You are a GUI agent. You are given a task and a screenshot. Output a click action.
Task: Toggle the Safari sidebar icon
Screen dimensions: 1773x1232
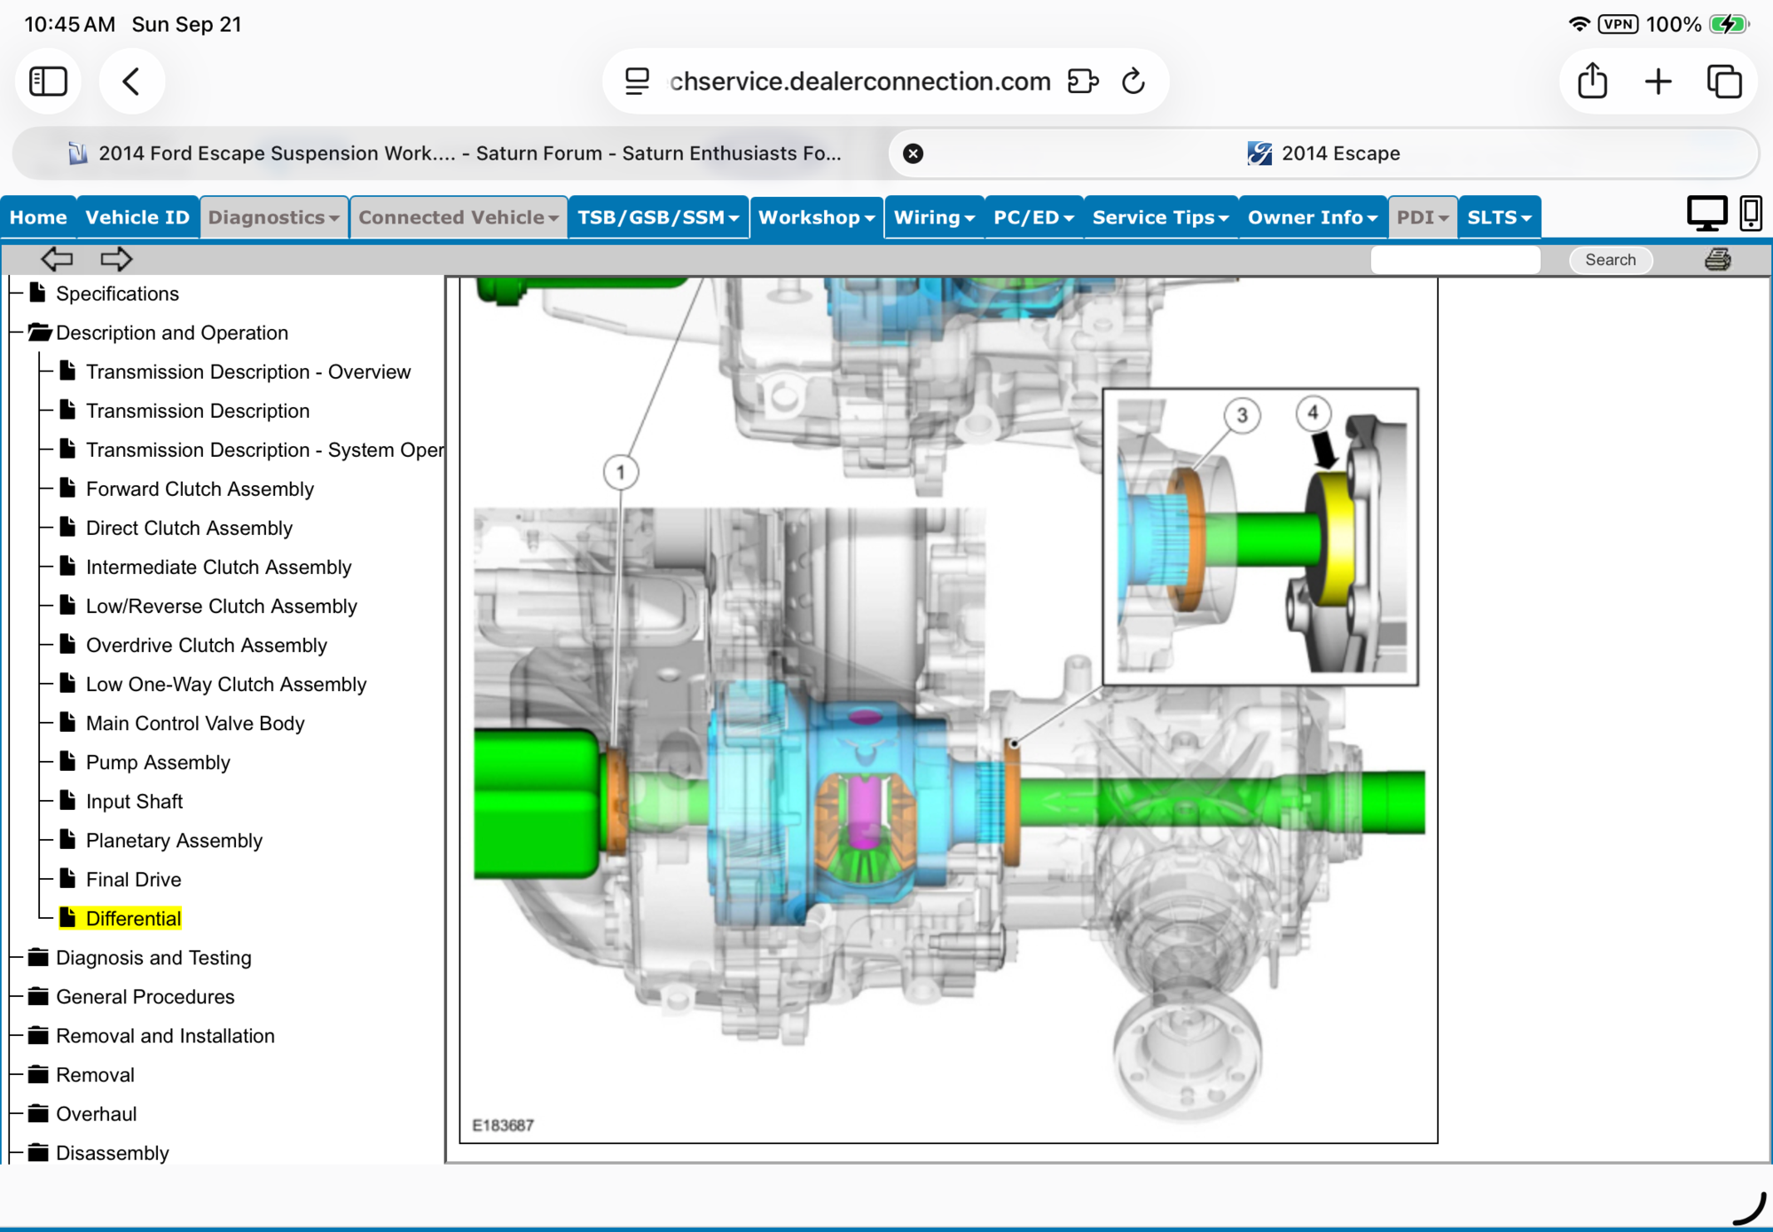point(48,82)
